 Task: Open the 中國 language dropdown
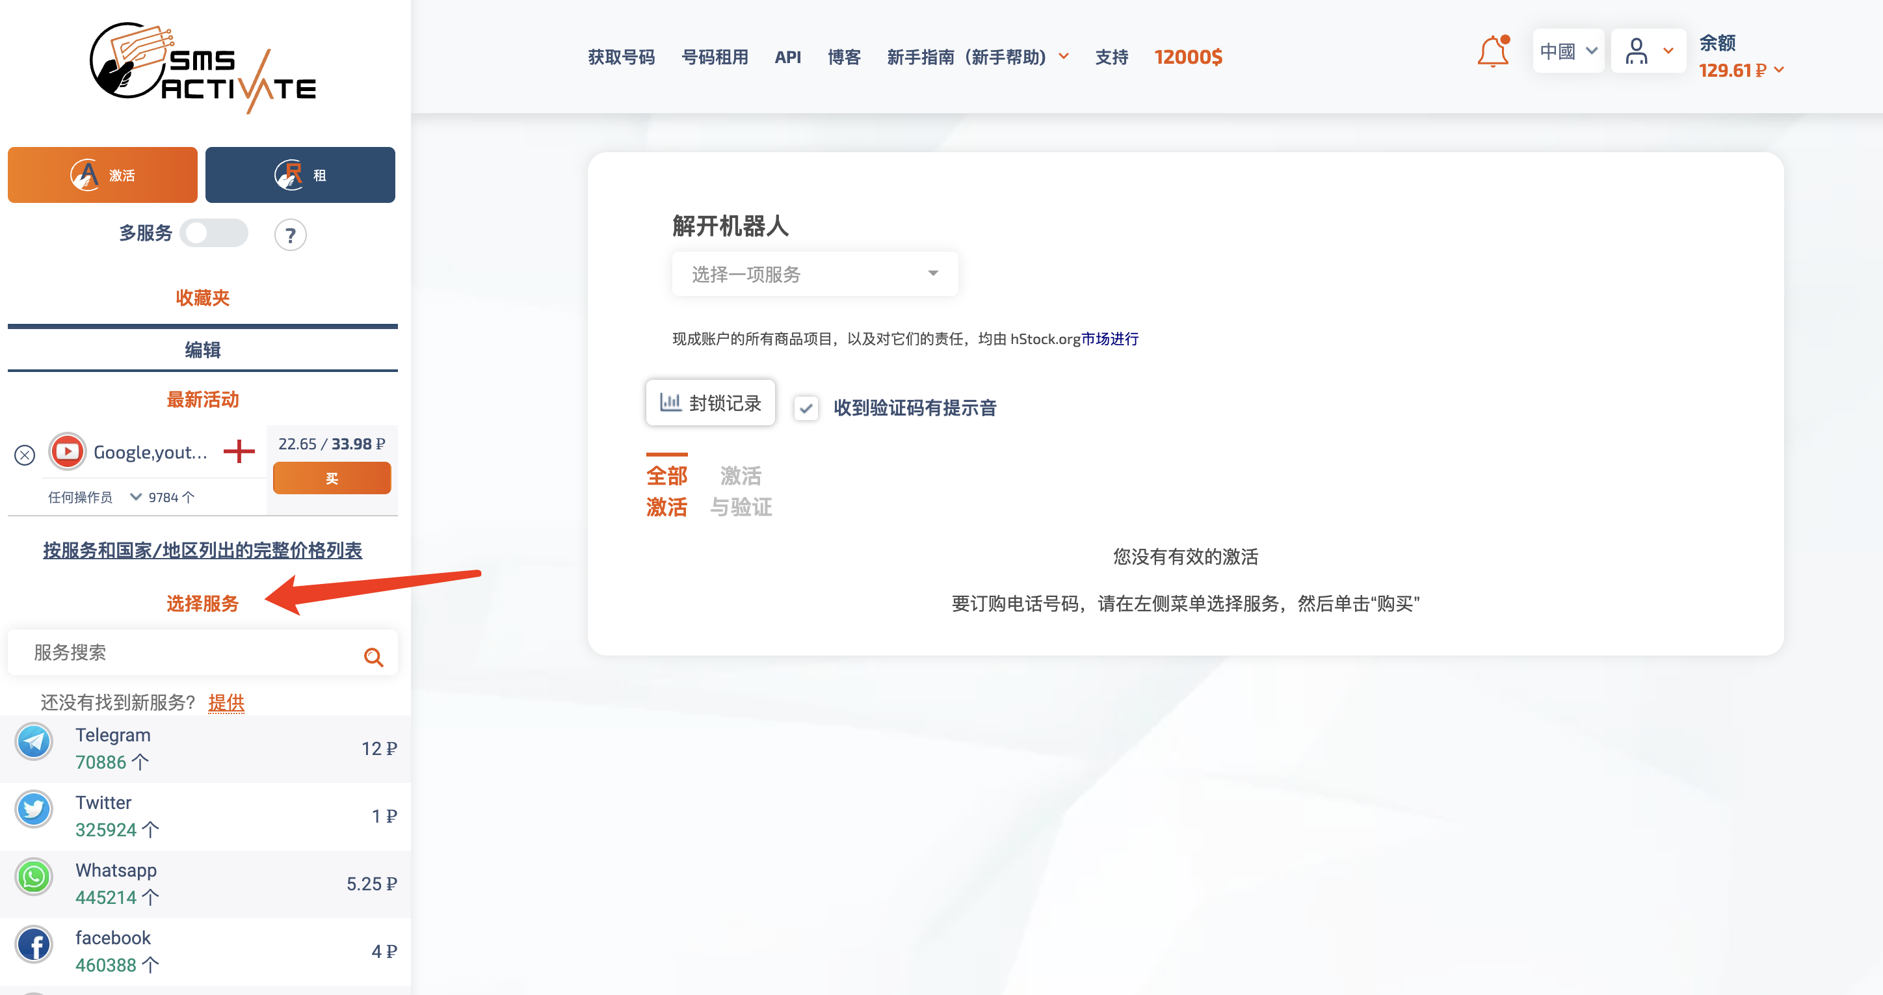click(1568, 51)
